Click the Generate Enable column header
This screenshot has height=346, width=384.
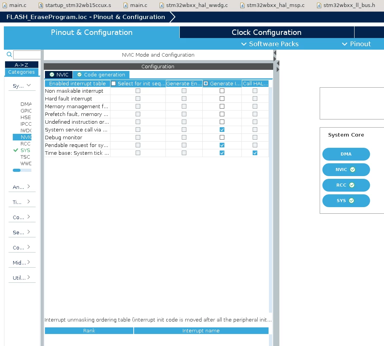[x=184, y=84]
